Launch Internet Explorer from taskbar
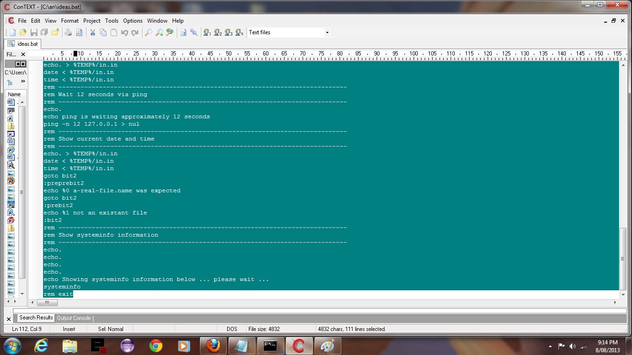The image size is (632, 355). point(42,346)
